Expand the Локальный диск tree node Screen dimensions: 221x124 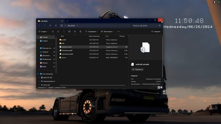point(39,81)
